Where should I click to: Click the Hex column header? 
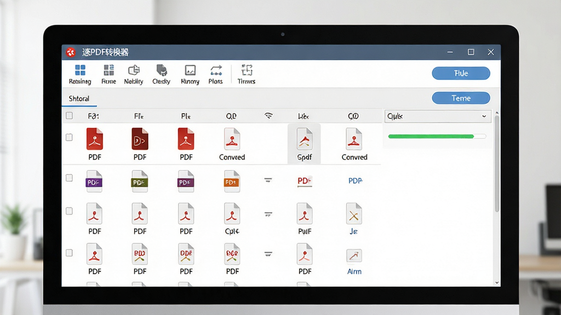304,116
